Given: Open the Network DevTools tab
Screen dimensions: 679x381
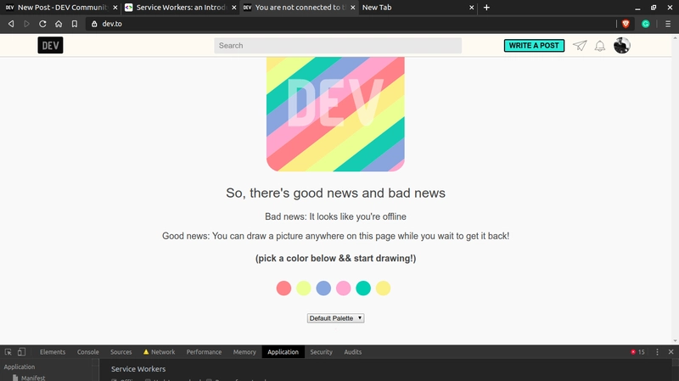Looking at the screenshot, I should coord(159,352).
